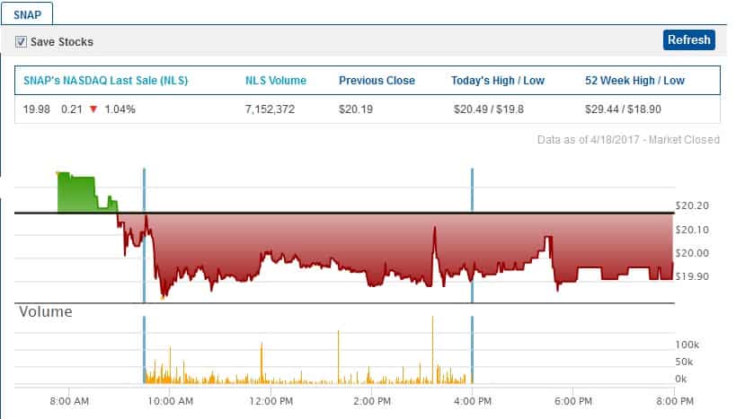
Task: Select the last sale price 19.98
Action: click(37, 109)
